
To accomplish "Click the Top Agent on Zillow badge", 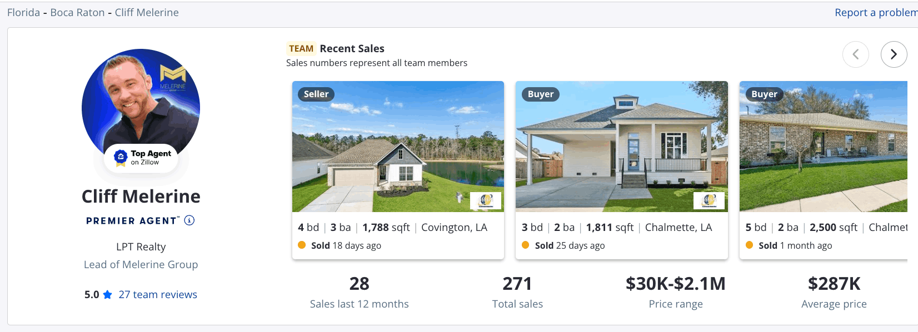I will coord(141,158).
